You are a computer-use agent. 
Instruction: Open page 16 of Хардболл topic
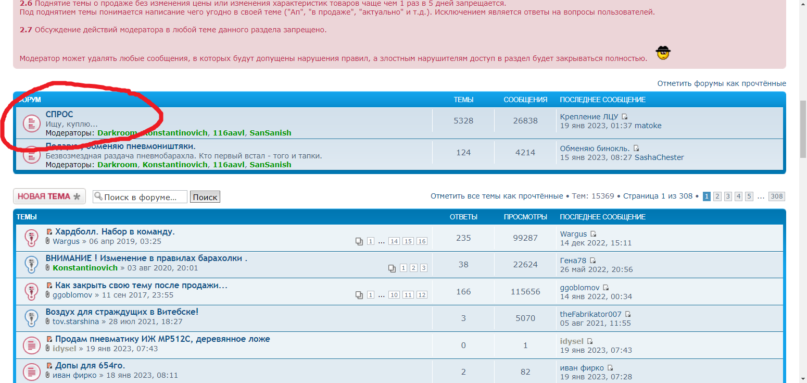422,241
